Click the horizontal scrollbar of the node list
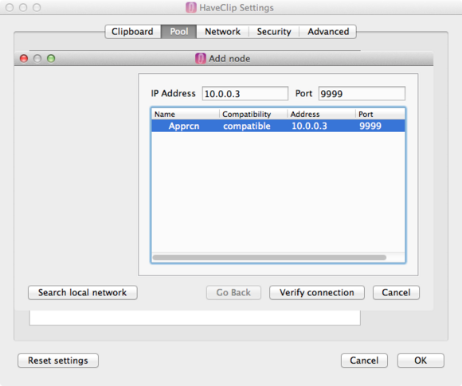This screenshot has width=462, height=386. [x=269, y=258]
